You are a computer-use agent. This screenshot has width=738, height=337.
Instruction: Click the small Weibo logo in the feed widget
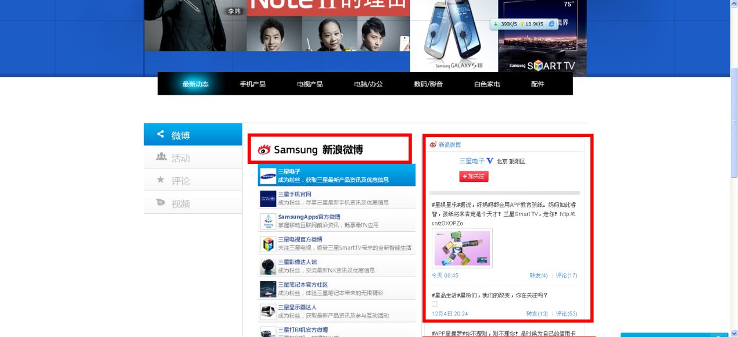click(x=433, y=145)
